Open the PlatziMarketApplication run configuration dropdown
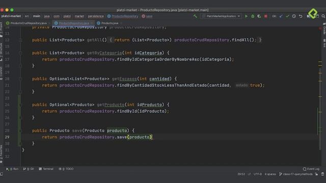Screen dimensions: 326x183 tap(221, 16)
